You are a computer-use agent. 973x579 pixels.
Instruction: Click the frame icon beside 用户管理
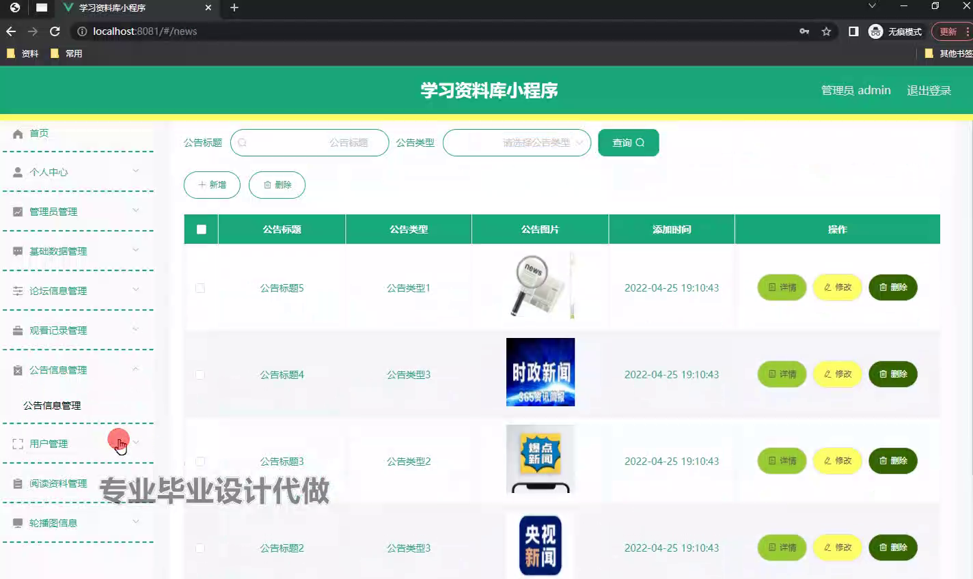tap(18, 444)
